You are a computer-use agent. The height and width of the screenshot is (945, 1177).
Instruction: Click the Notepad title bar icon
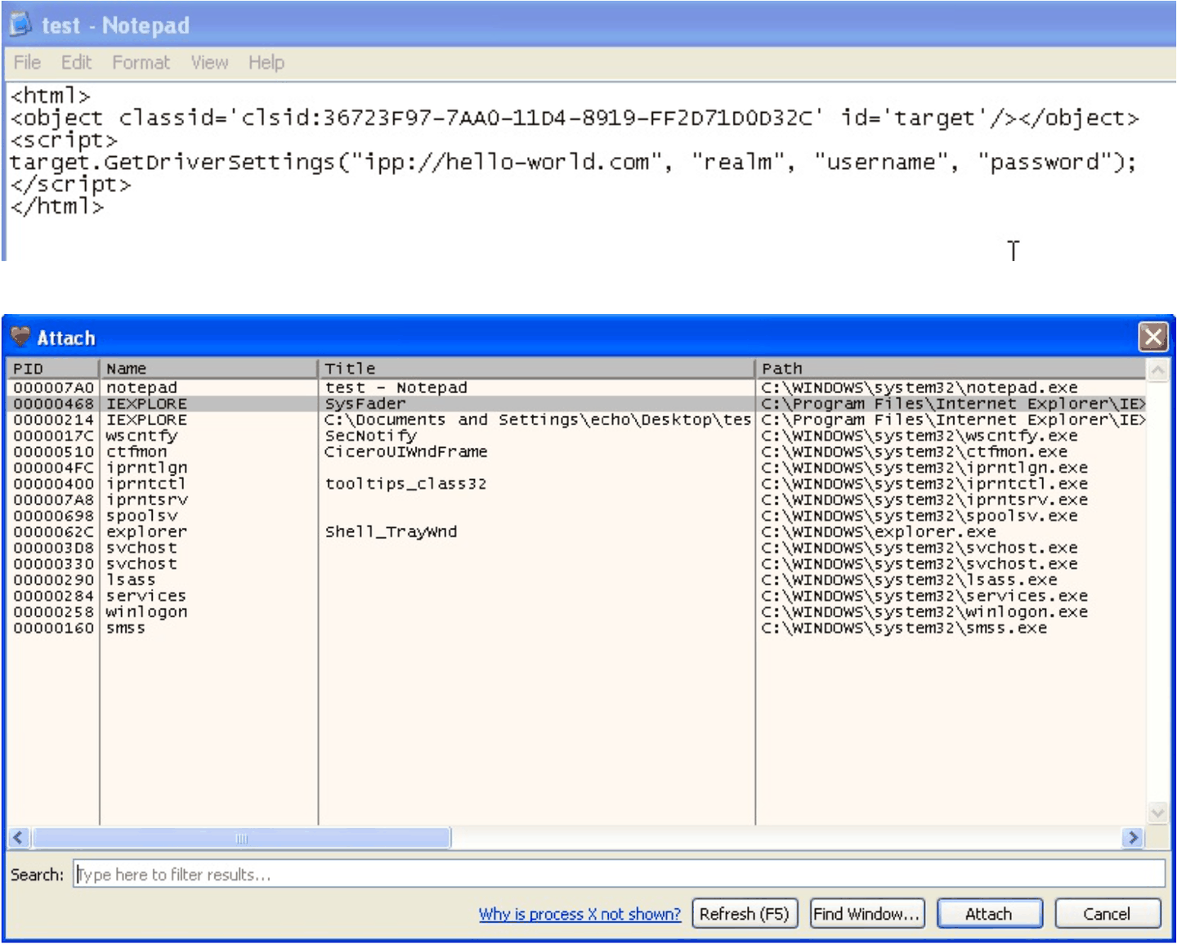20,25
